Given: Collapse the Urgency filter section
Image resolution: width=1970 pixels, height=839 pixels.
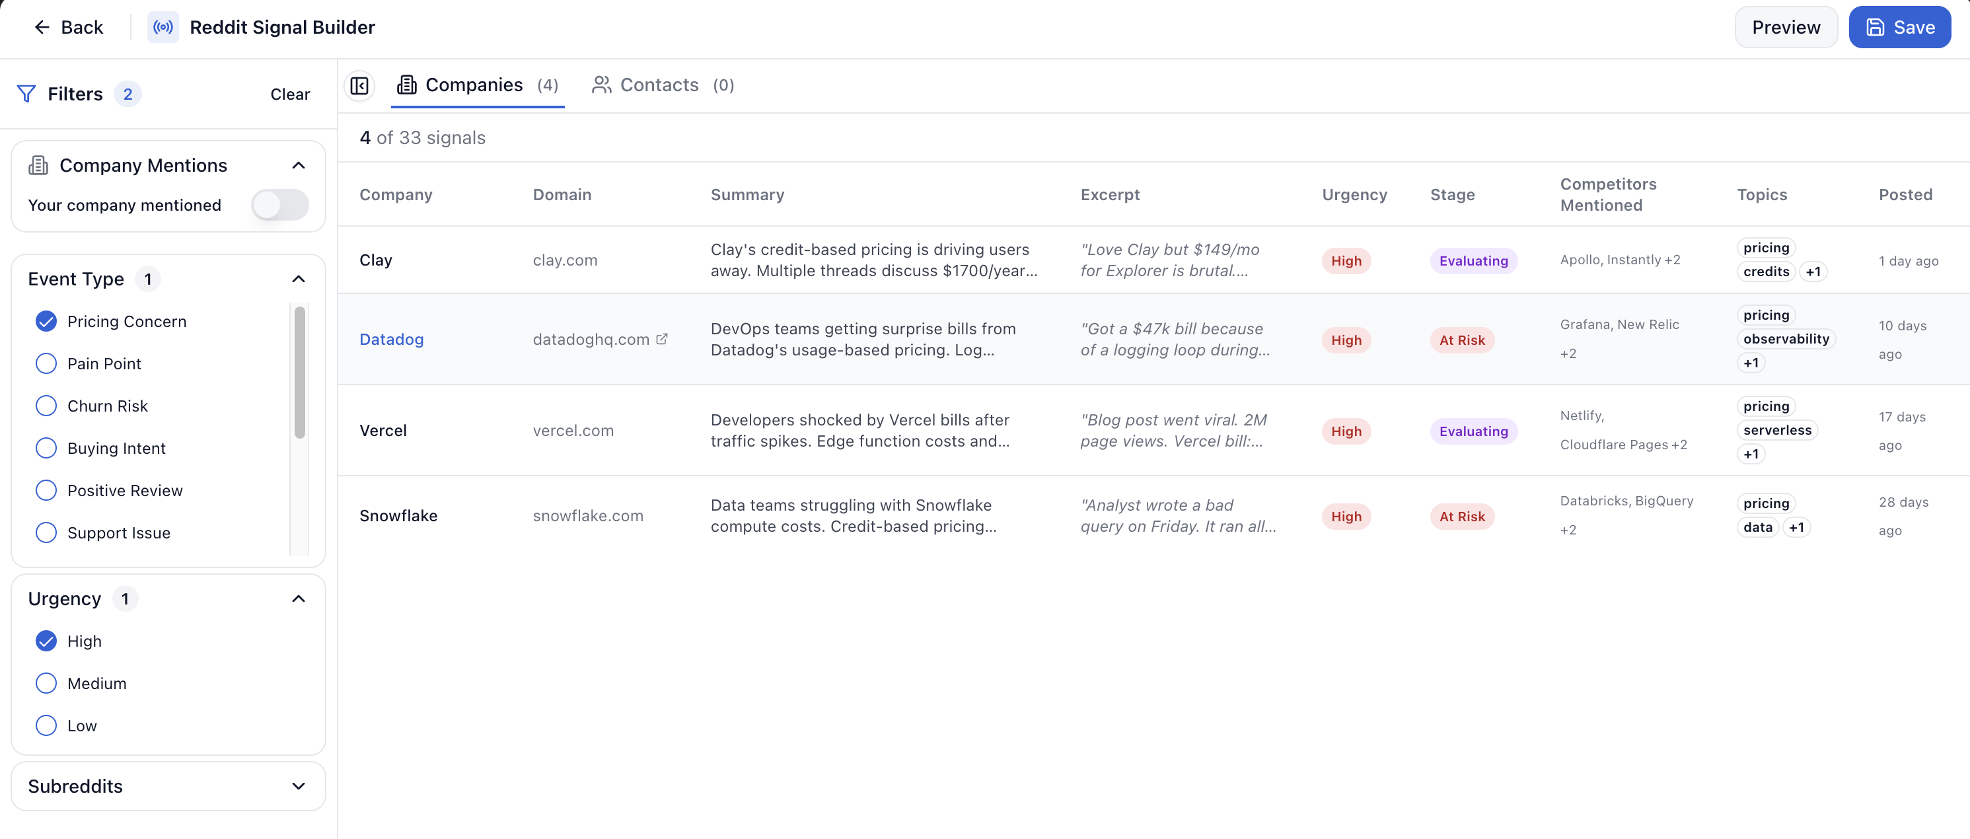Looking at the screenshot, I should click(298, 599).
